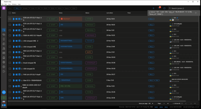Open ПУСТОЙ status selector for USA shopad 24$ - 2

pos(90,41)
